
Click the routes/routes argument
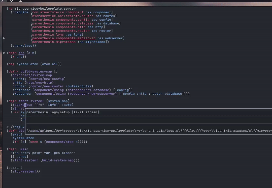click(x=78, y=86)
